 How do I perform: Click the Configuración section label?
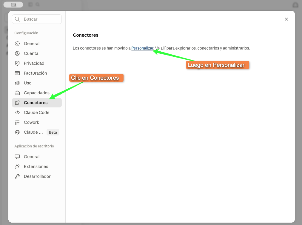pos(26,33)
